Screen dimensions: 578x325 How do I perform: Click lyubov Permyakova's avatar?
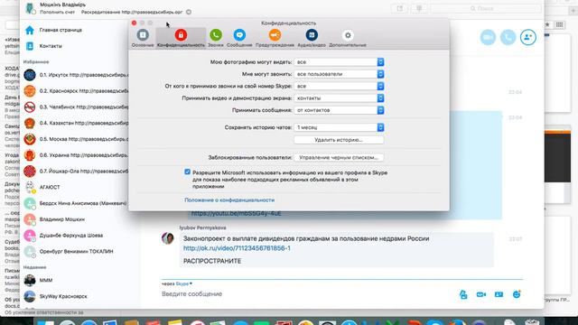point(168,238)
